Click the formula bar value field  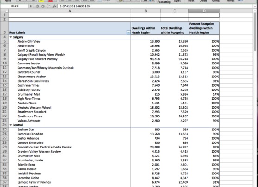155,6
